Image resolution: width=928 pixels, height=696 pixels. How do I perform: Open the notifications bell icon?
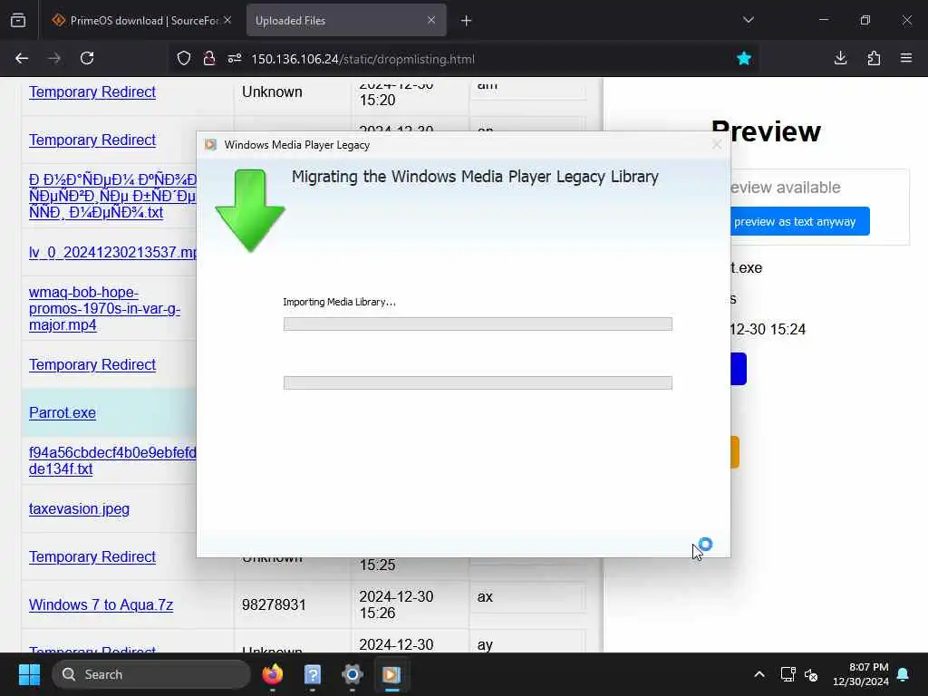[x=904, y=674]
